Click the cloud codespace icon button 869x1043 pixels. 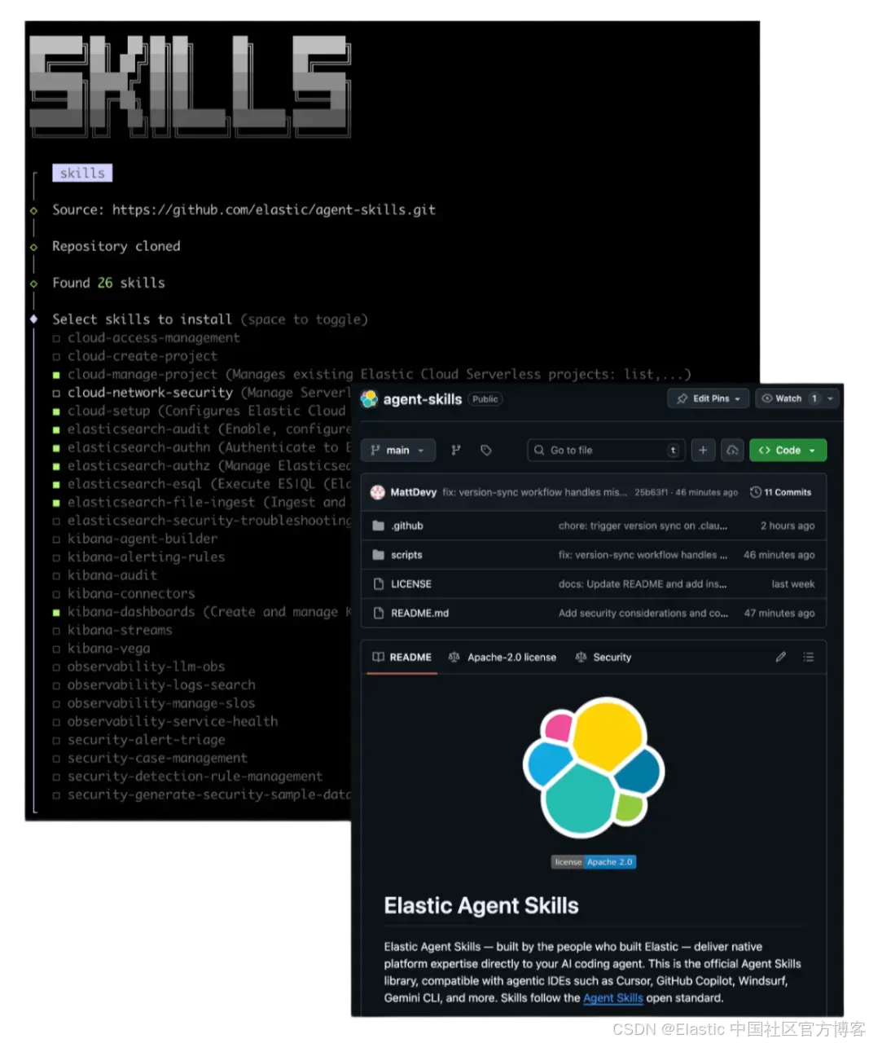tap(732, 450)
